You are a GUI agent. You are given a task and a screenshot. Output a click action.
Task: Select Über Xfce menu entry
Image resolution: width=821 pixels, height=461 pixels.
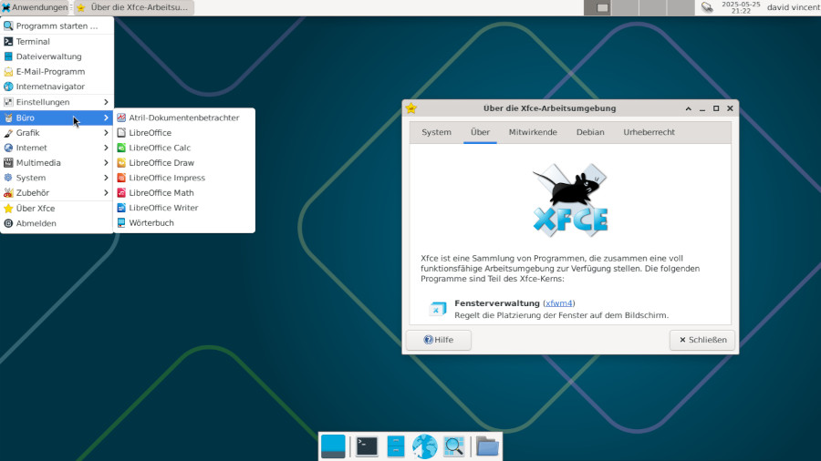[57, 208]
